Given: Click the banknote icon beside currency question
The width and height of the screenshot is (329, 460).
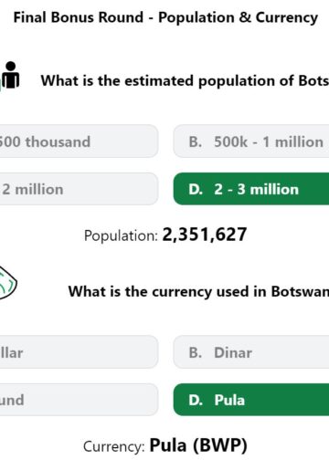Looking at the screenshot, I should [8, 283].
